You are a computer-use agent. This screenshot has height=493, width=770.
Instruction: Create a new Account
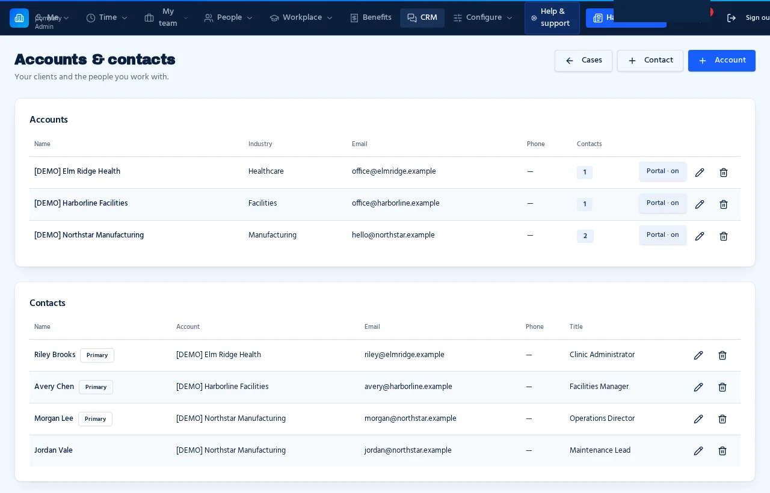(722, 61)
